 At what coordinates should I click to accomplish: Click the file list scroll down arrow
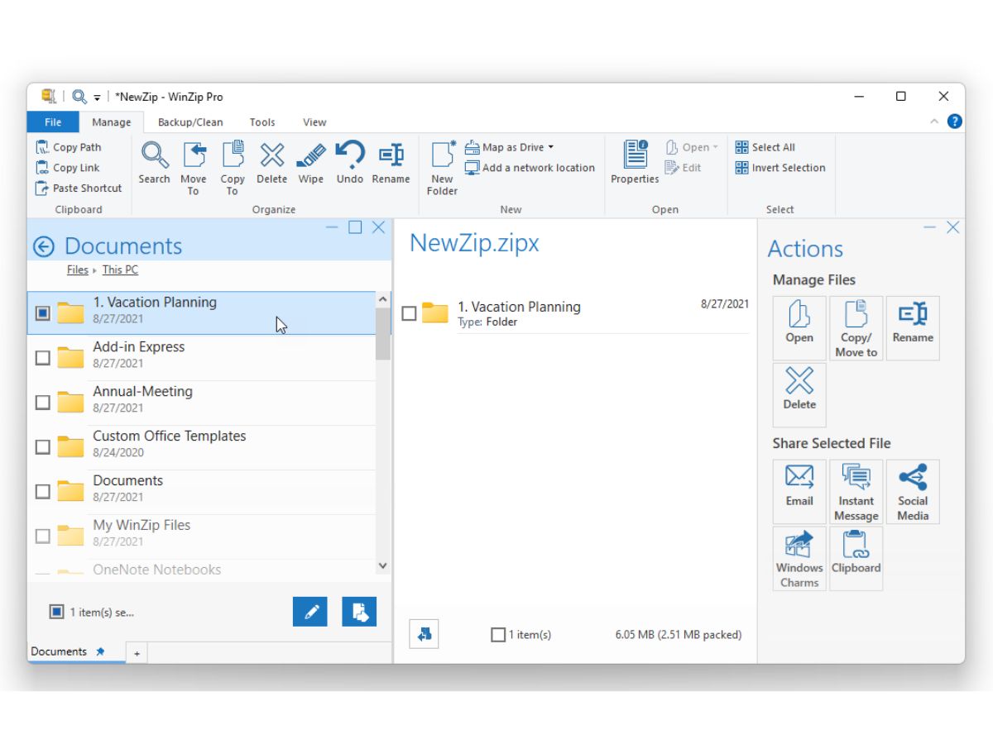click(382, 566)
